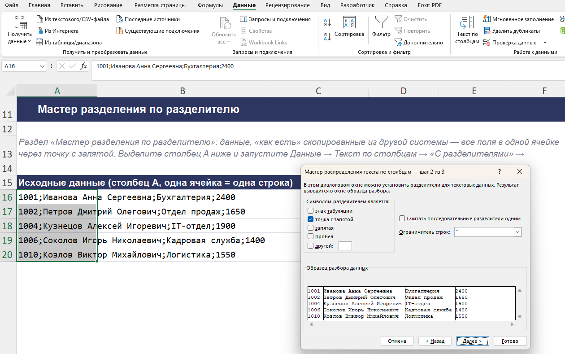Toggle the Фильтр funnel button
The image size is (565, 354).
click(x=381, y=27)
